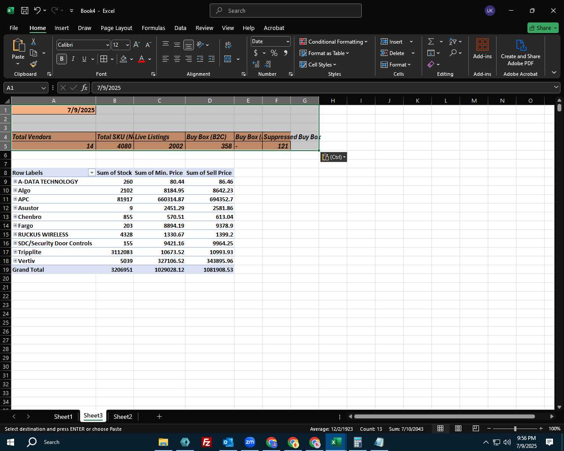Click the Increase Decimal icon

(256, 64)
